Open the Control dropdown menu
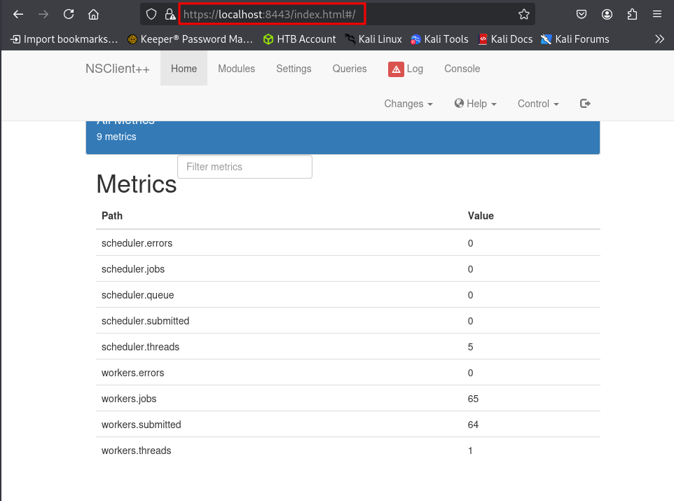Image resolution: width=674 pixels, height=501 pixels. 537,104
